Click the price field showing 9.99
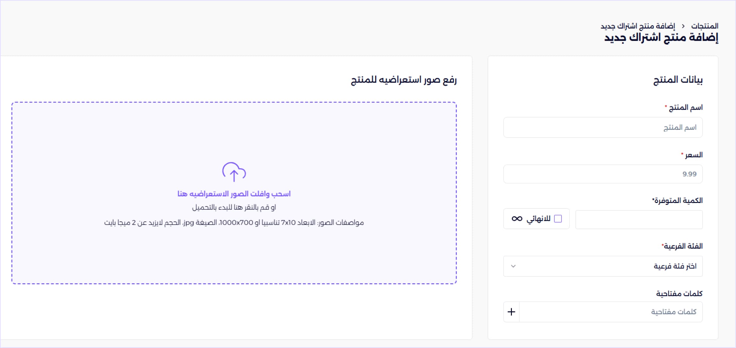Image resolution: width=736 pixels, height=348 pixels. click(x=603, y=174)
